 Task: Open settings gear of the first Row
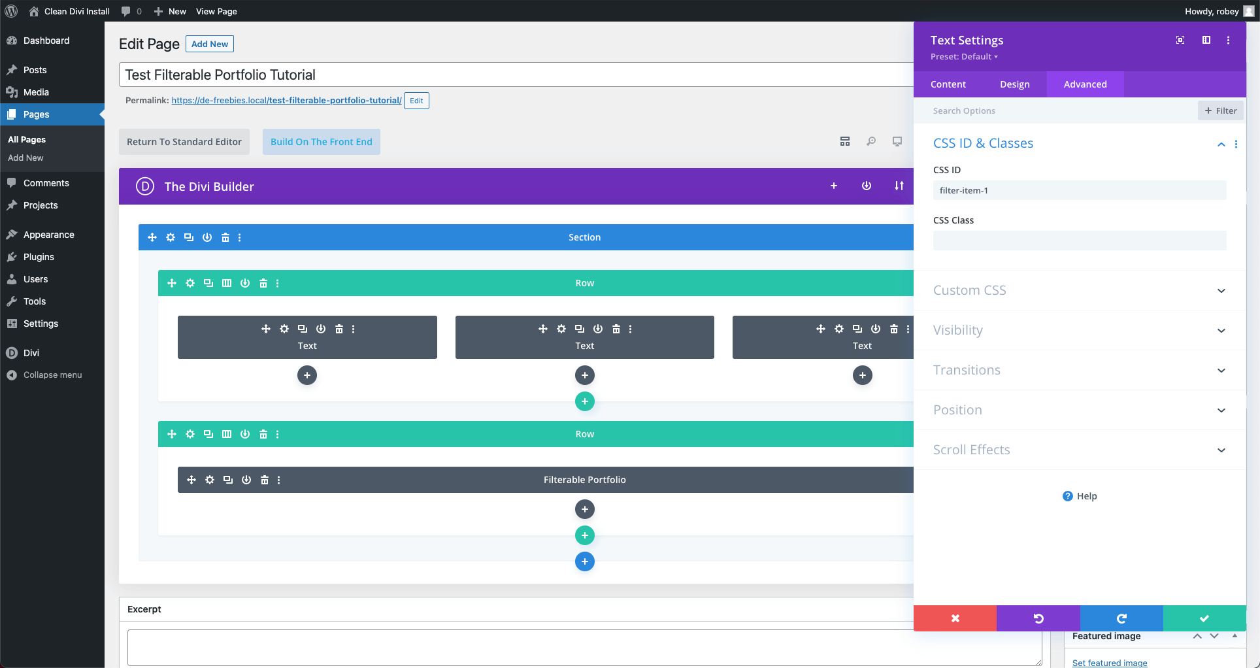point(190,283)
